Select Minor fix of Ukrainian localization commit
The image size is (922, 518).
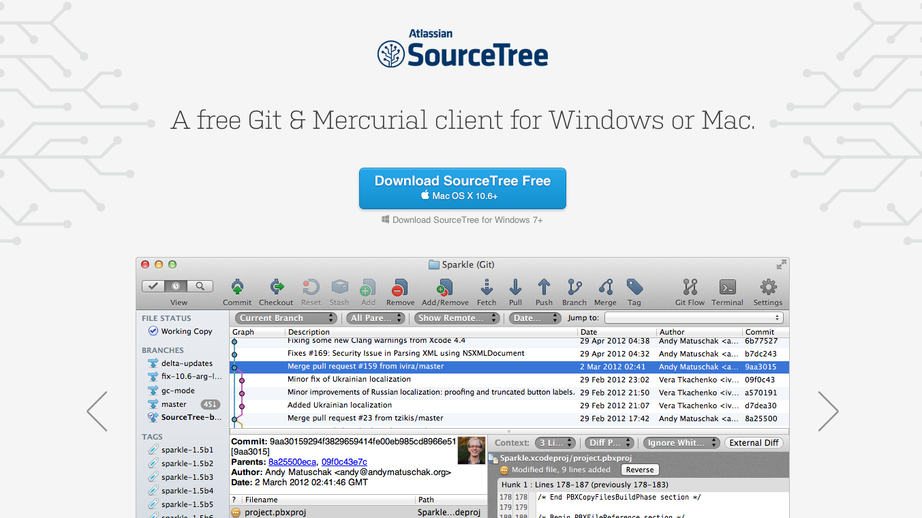pyautogui.click(x=510, y=380)
